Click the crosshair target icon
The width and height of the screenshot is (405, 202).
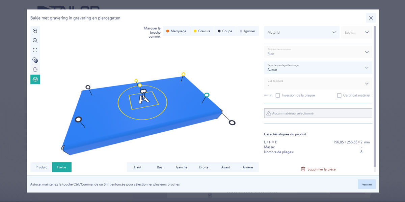35,70
